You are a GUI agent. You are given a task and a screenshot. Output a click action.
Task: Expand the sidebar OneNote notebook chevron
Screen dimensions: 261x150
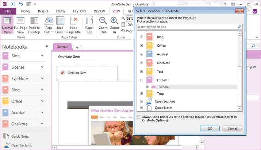pos(42,124)
